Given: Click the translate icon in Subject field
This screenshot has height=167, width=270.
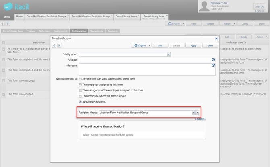Looking at the screenshot, I should click(x=213, y=60).
